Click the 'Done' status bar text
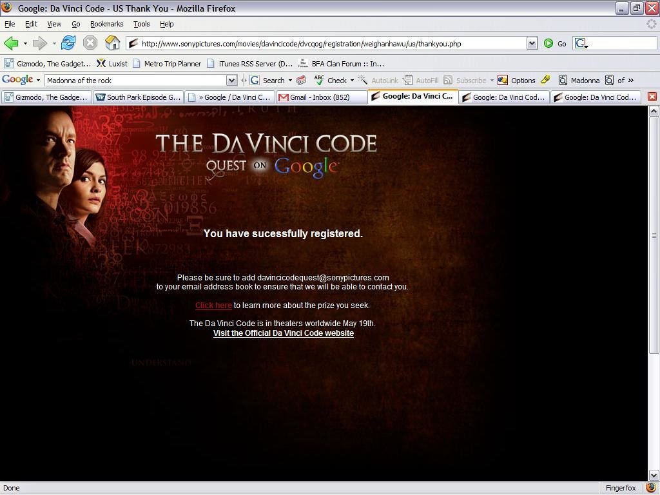660x495 pixels. (12, 488)
